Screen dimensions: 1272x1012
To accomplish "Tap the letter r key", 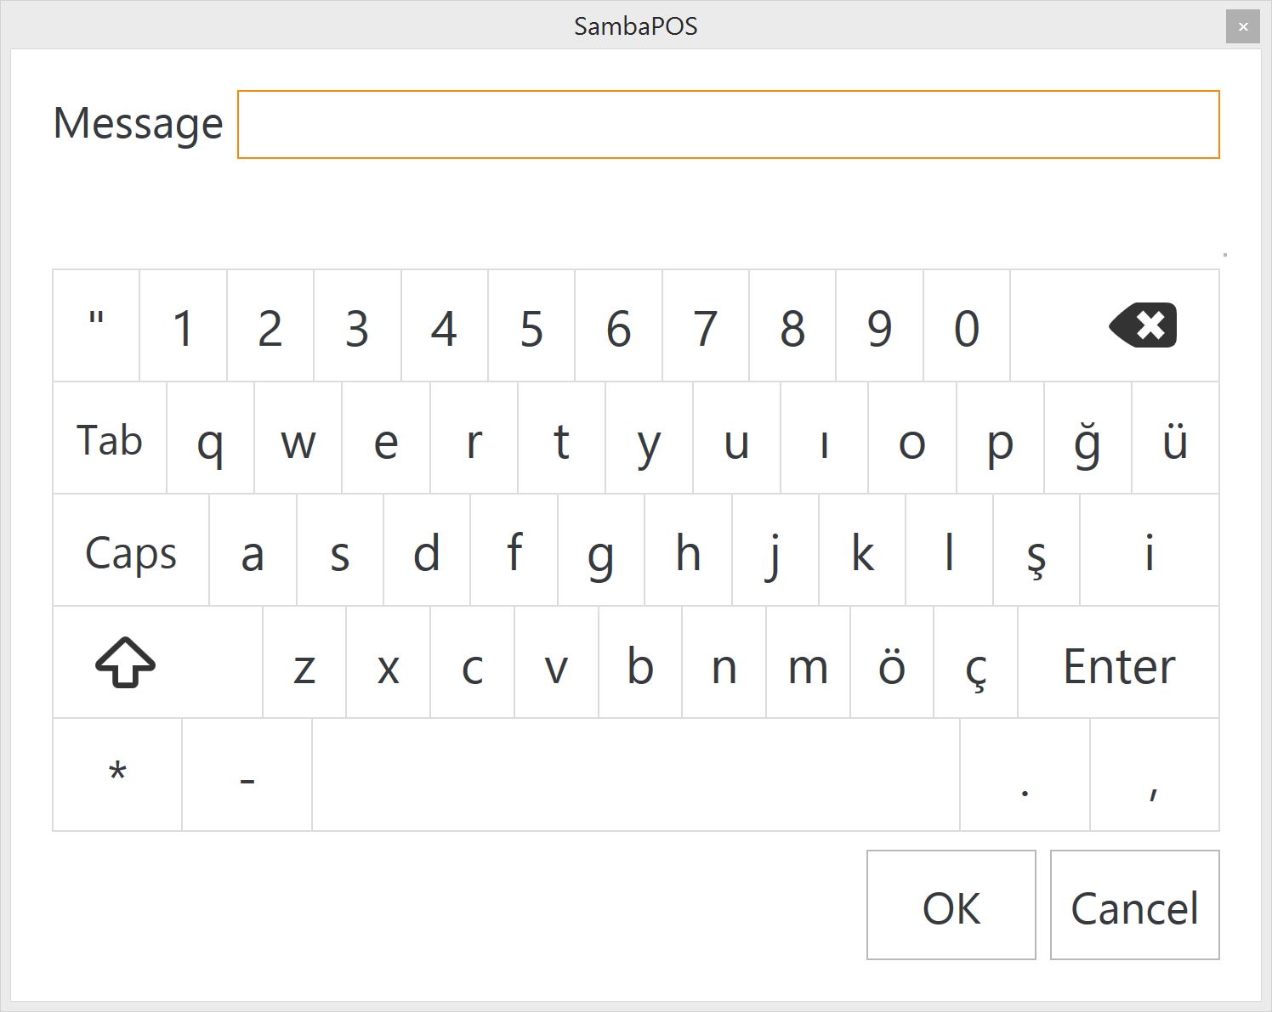I will [474, 438].
